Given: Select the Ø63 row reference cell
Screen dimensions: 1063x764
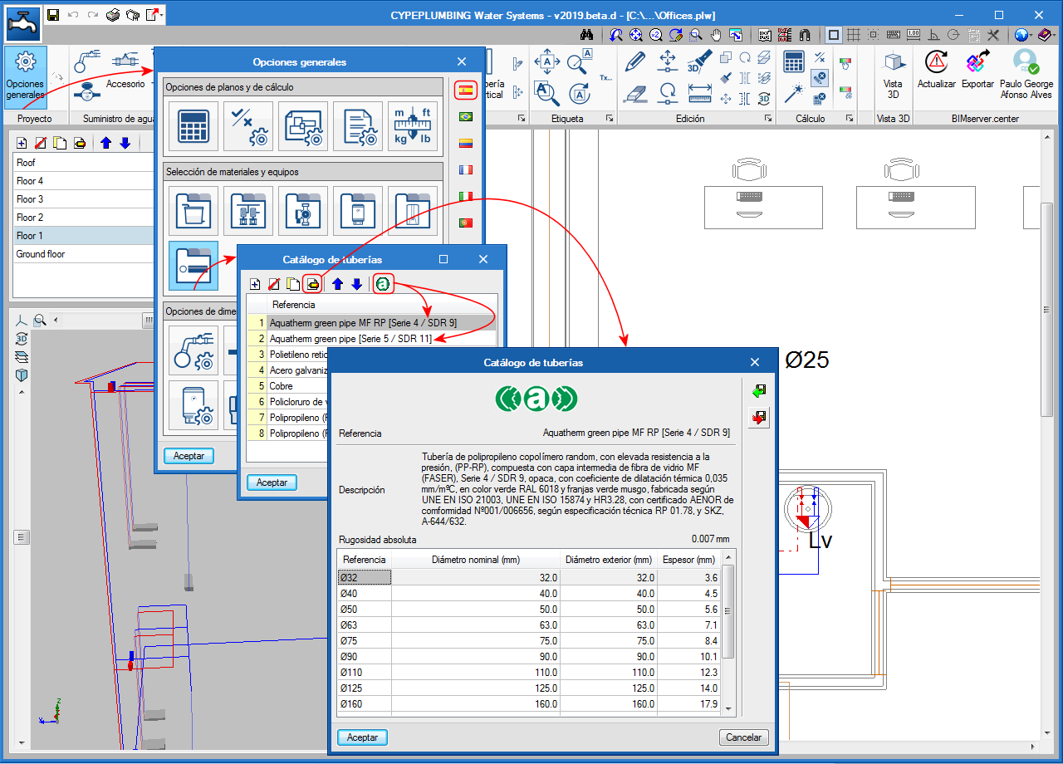Looking at the screenshot, I should point(364,624).
